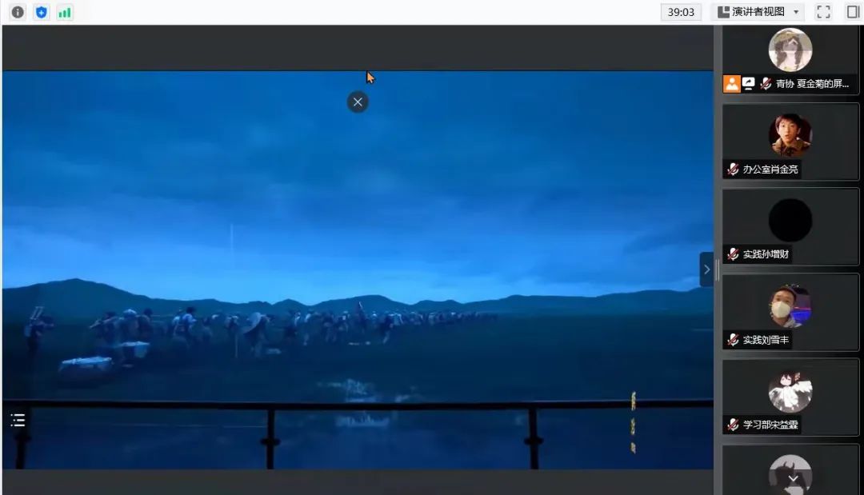Viewport: 864px width, 495px height.
Task: Check the green network signal icon
Action: (64, 12)
